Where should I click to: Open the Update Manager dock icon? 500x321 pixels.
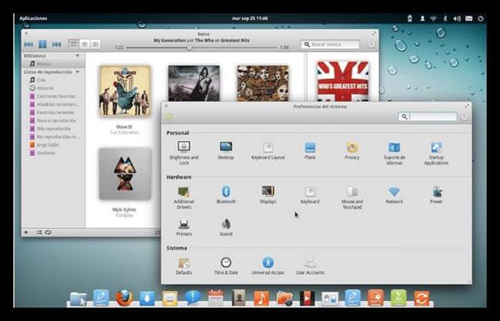click(422, 299)
